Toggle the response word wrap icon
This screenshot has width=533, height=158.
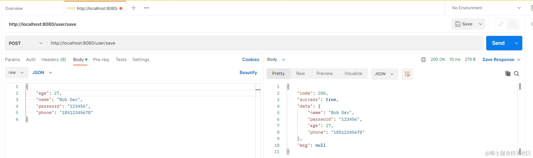pyautogui.click(x=407, y=74)
